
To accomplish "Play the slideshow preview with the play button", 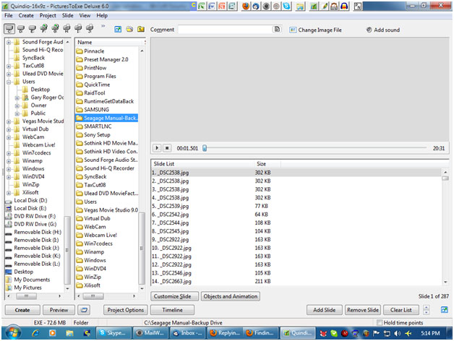I will click(157, 148).
